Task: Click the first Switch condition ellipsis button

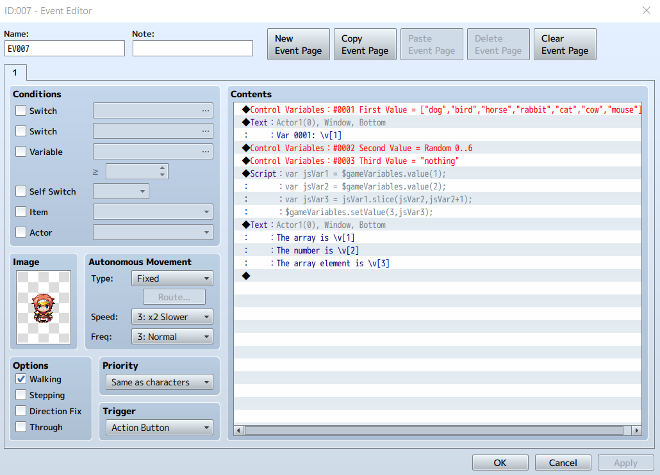Action: tap(206, 111)
